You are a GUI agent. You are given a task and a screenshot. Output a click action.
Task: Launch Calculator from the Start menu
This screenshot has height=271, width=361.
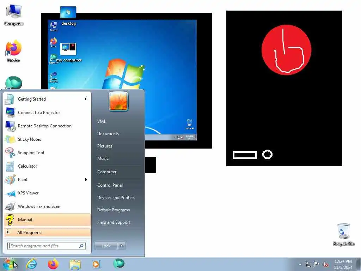tap(47, 166)
